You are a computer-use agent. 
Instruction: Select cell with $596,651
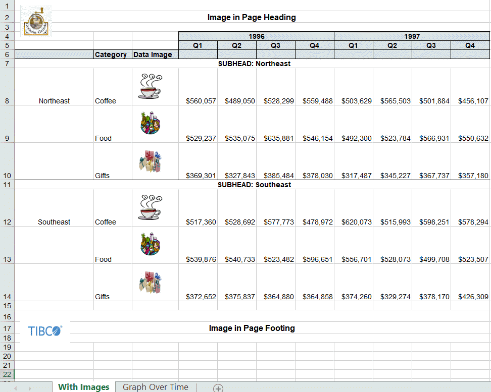[x=314, y=245]
